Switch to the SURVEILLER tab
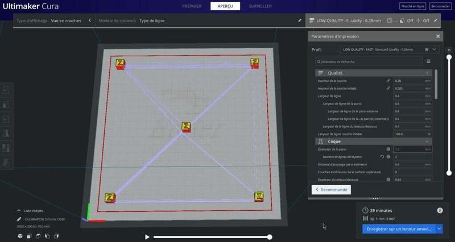 pyautogui.click(x=260, y=6)
